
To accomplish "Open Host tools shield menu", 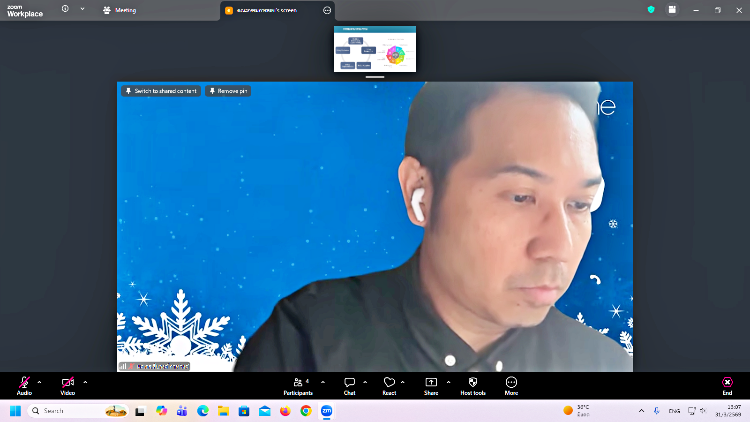I will (472, 385).
